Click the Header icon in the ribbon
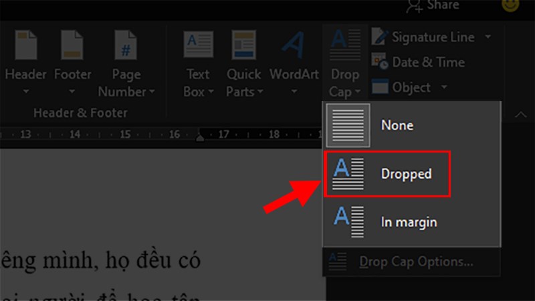This screenshot has height=301, width=535. [25, 45]
